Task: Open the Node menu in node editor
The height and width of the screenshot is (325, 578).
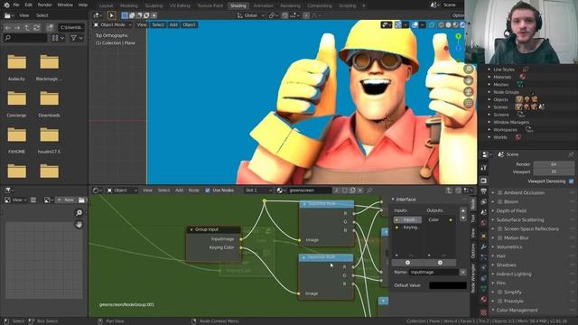Action: pos(193,190)
